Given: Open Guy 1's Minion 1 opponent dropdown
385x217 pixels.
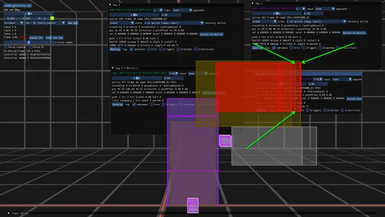Looking at the screenshot, I should (198, 73).
